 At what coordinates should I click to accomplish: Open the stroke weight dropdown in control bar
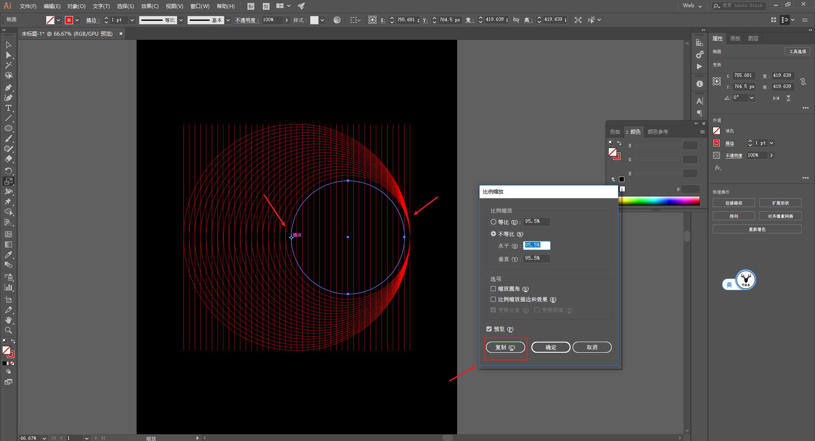pos(132,20)
